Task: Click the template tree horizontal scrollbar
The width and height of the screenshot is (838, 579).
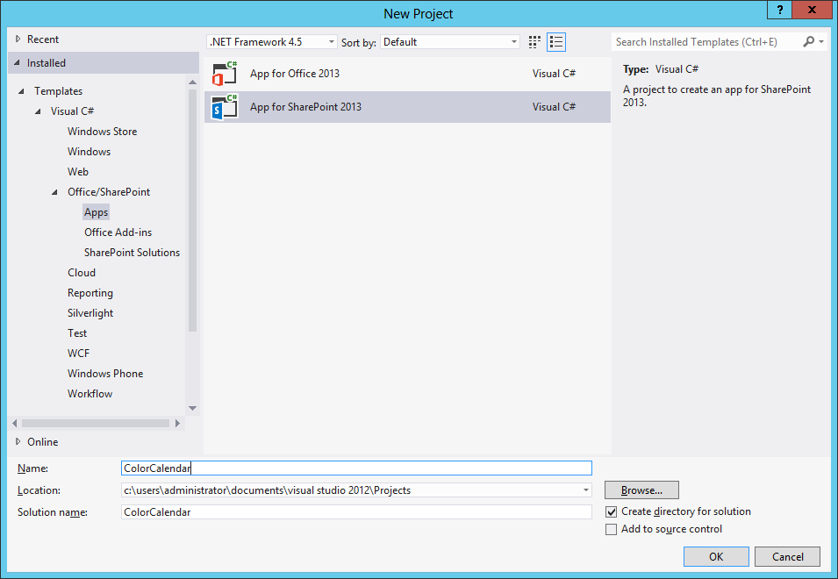Action: click(97, 423)
